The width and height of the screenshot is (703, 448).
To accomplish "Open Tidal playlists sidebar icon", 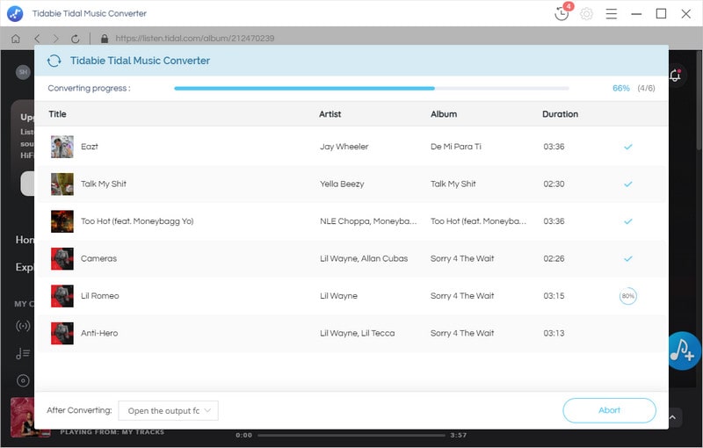I will (x=23, y=353).
